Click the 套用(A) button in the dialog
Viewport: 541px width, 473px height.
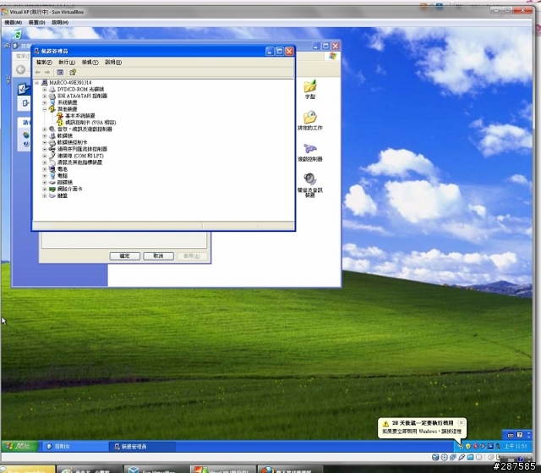click(192, 256)
